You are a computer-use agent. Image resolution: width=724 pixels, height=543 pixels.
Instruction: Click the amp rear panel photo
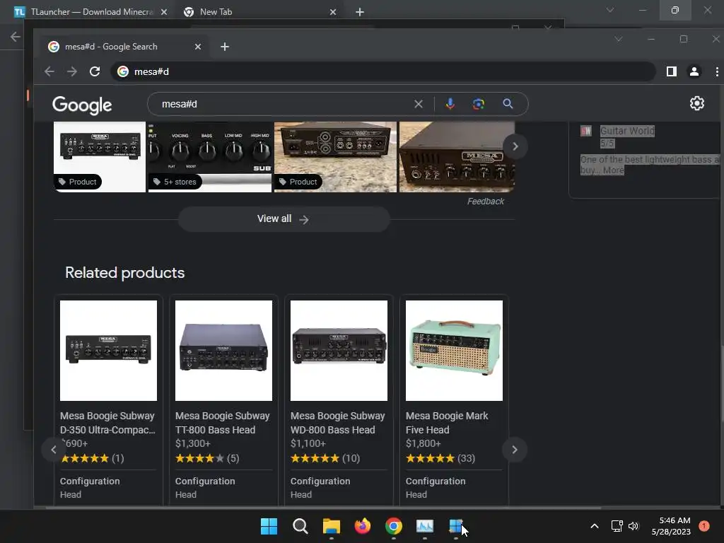[x=336, y=156]
